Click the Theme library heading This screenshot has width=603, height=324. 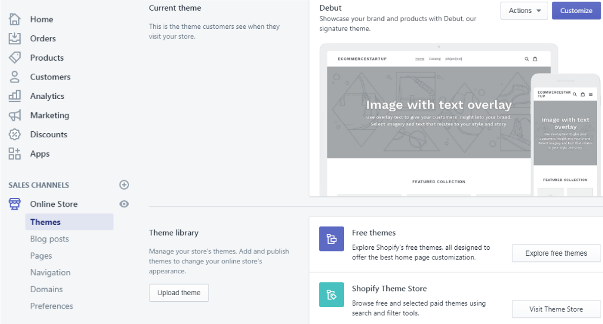point(174,233)
